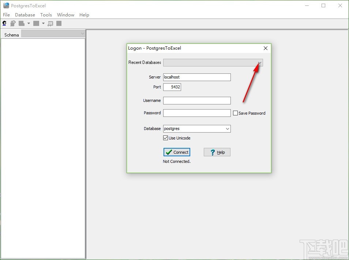Close the Logon dialog
This screenshot has height=260, width=349.
tap(265, 48)
